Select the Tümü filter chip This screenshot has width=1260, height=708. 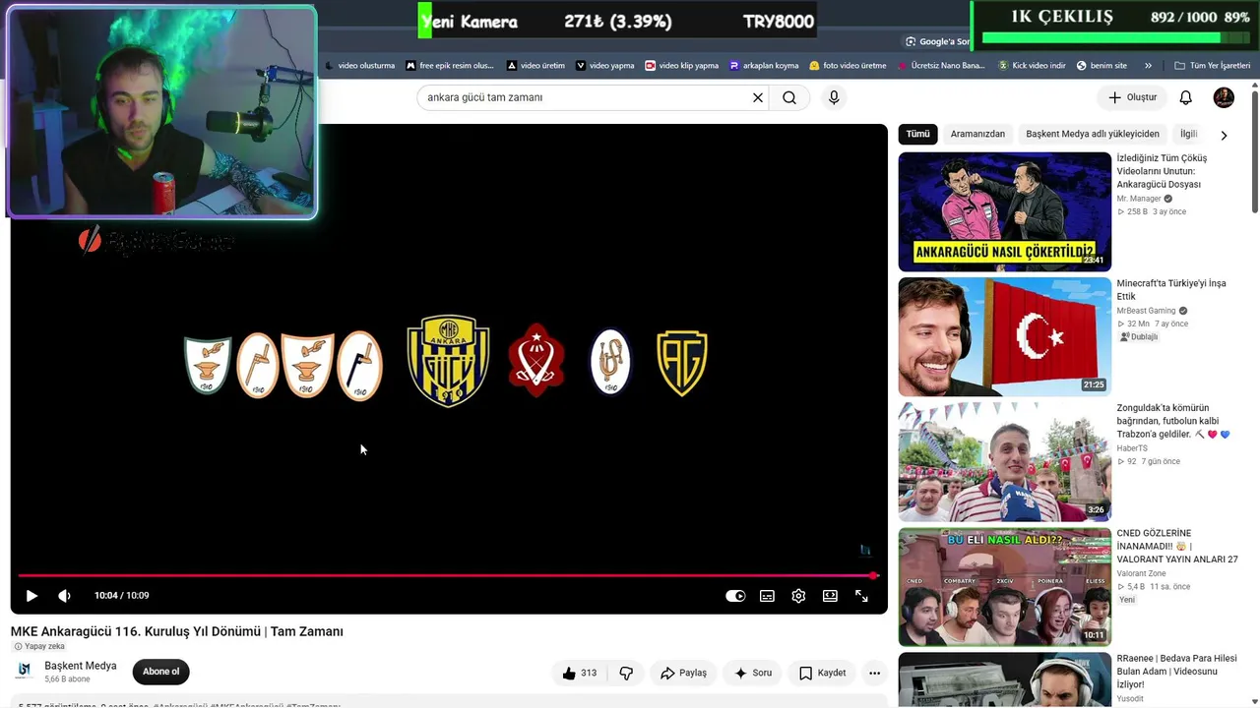pos(917,134)
